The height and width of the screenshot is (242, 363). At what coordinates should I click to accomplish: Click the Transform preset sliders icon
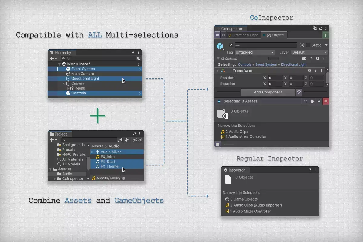tap(316, 70)
